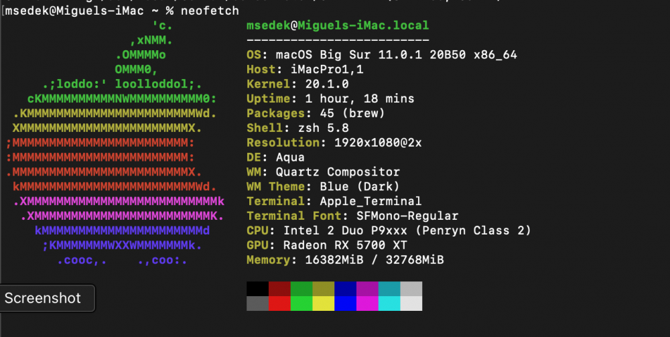Screen dimensions: 670x337
Task: Click the ASCII logo bottom row .cooc,.
Action: 122,260
